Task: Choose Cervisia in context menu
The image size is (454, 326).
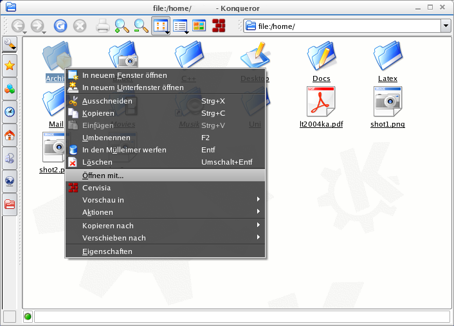Action: click(x=165, y=188)
